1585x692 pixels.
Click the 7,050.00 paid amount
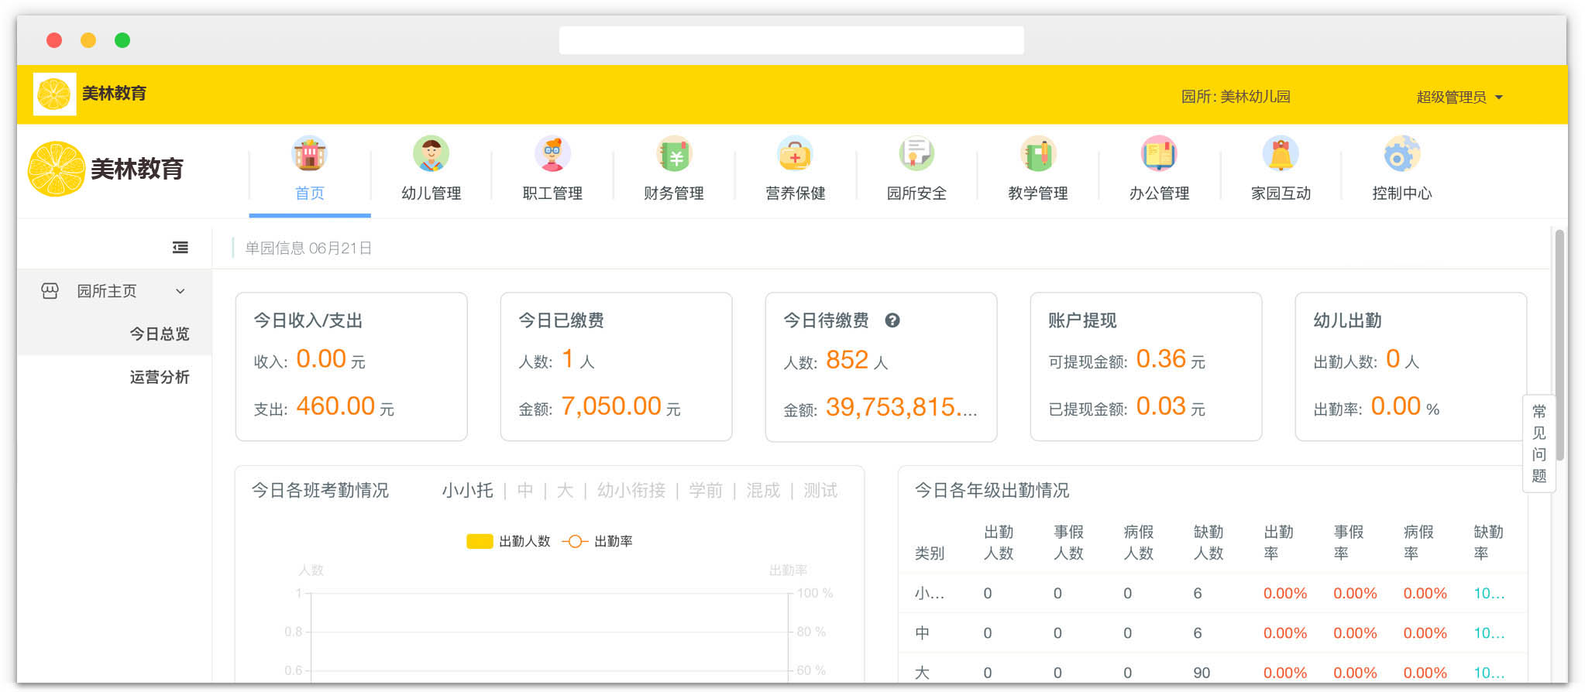611,406
